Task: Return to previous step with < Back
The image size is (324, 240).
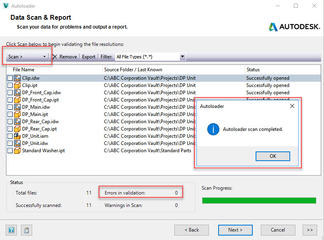Action: [192, 230]
